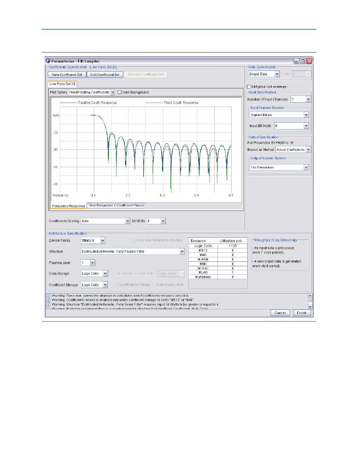Click Remove Coefficient Set button
This screenshot has height=463, width=358.
146,74
